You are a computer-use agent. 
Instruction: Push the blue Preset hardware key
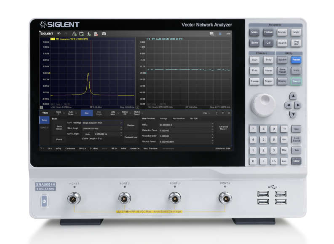tap(296, 60)
